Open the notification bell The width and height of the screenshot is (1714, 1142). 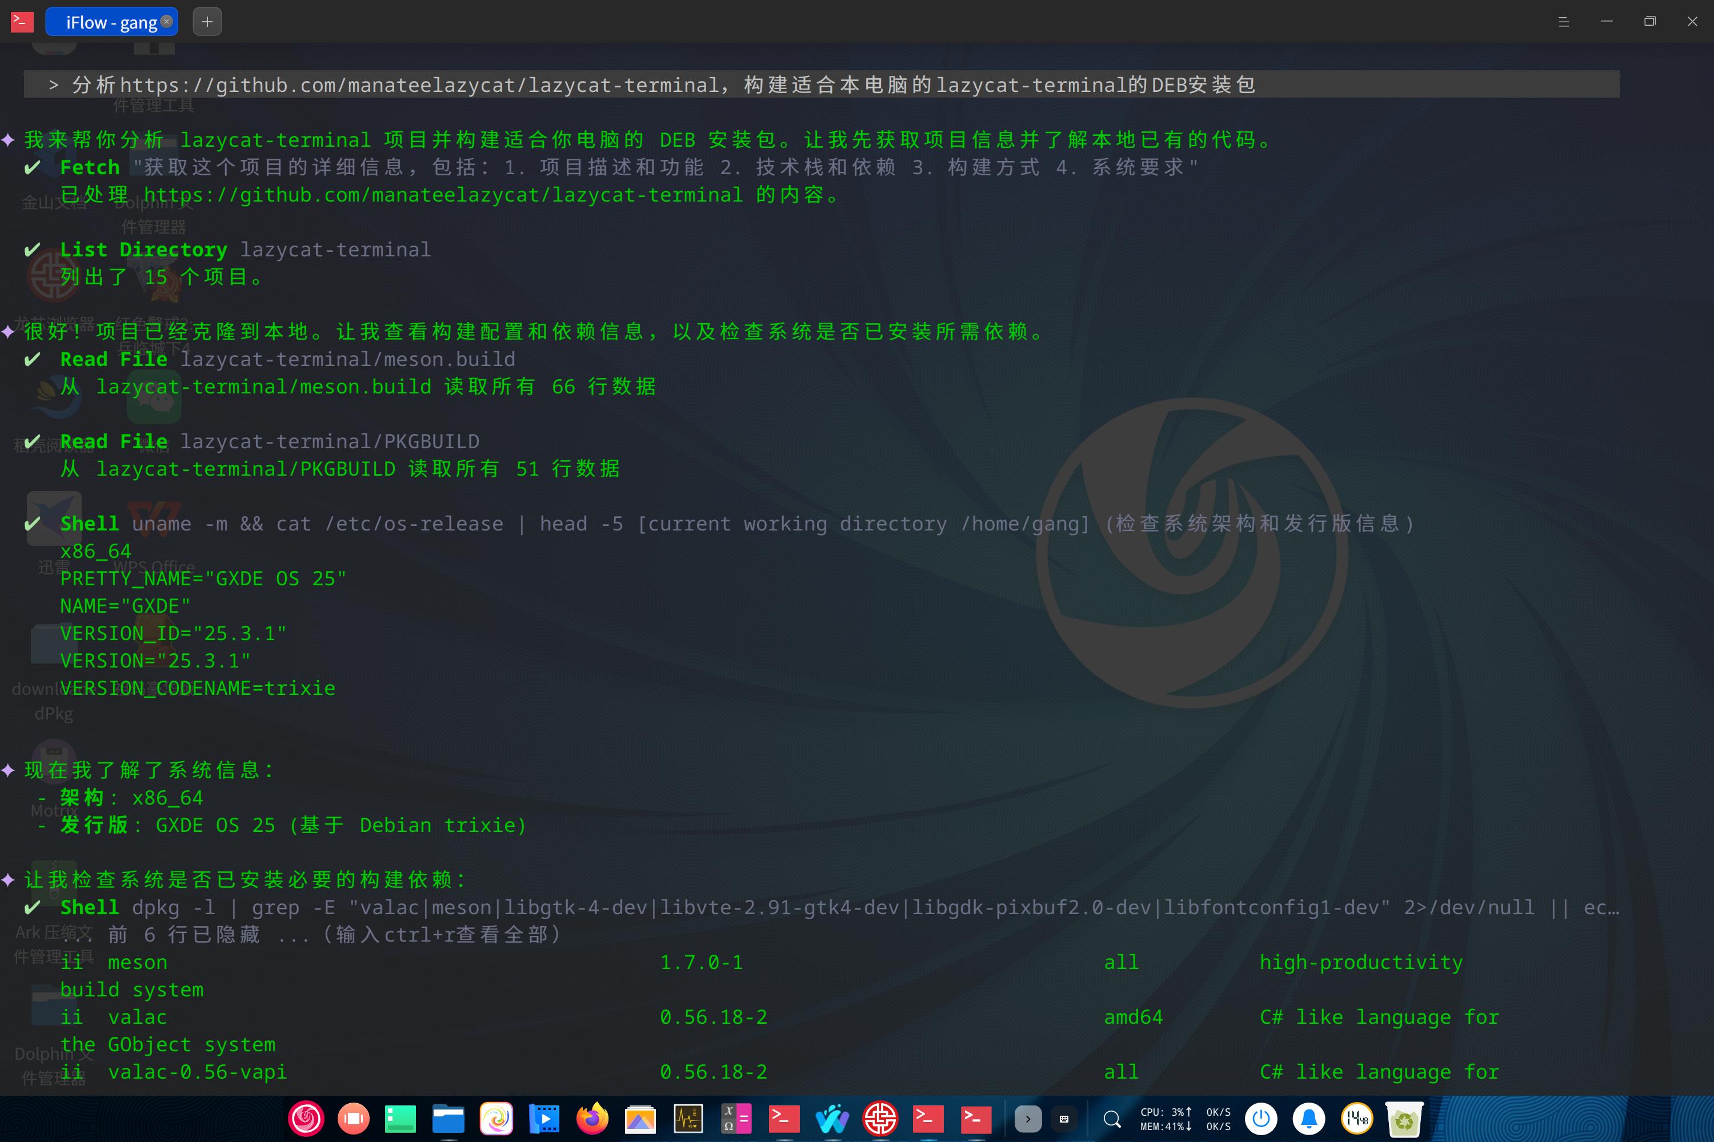click(1309, 1119)
